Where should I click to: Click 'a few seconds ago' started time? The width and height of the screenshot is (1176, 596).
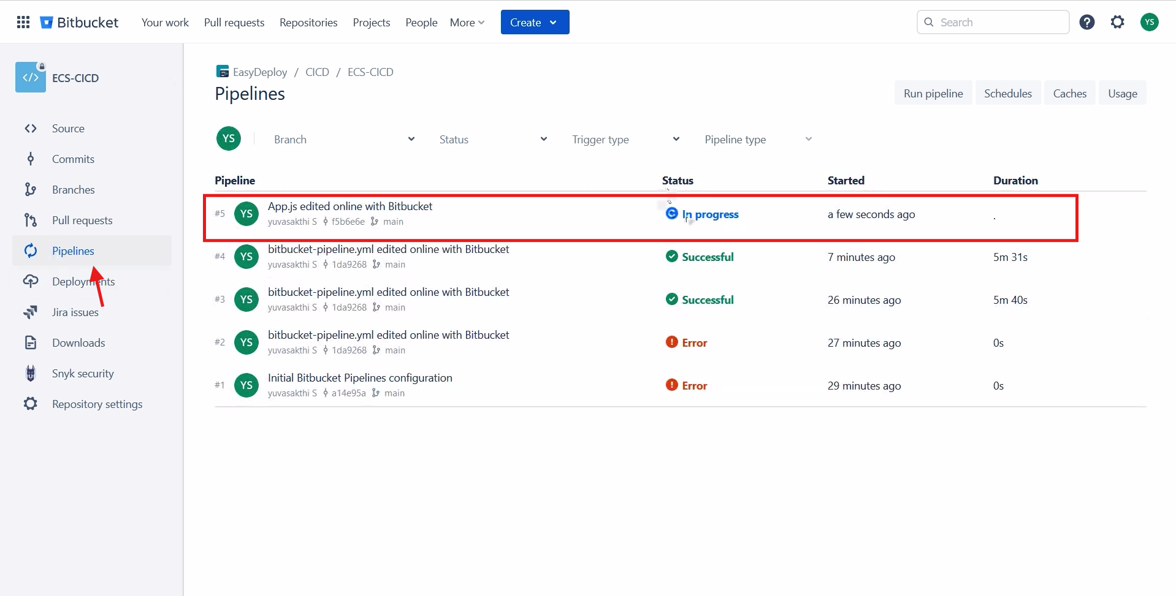[x=871, y=214]
